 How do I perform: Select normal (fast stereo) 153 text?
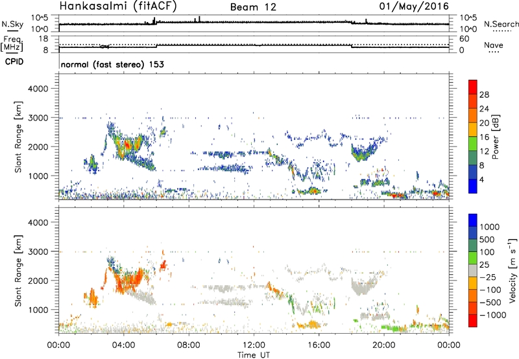[112, 64]
